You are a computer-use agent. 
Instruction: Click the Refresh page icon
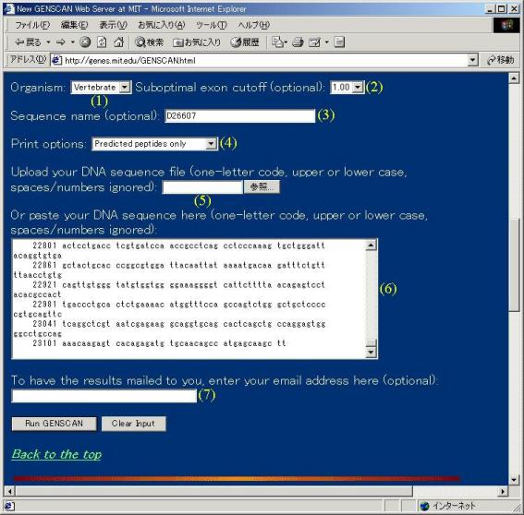pyautogui.click(x=102, y=42)
